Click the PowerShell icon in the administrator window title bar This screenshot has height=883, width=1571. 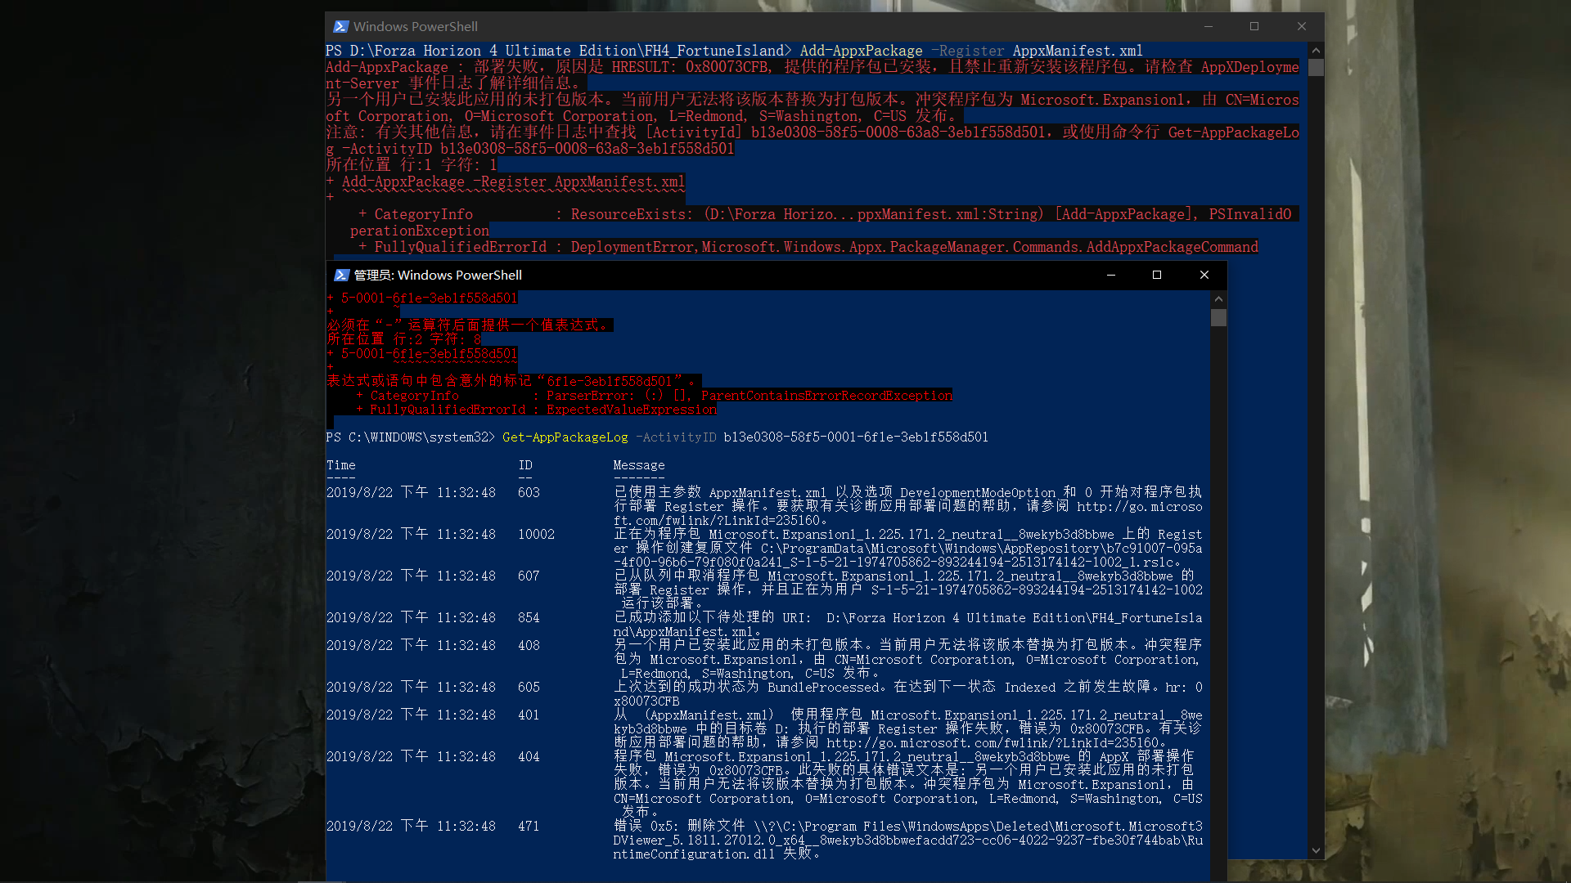[342, 276]
